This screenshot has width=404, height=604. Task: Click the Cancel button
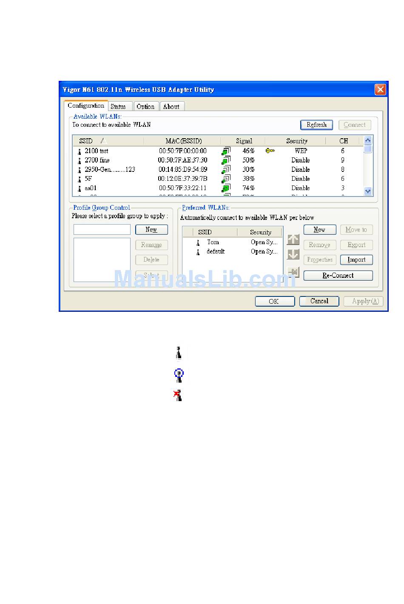(x=319, y=301)
